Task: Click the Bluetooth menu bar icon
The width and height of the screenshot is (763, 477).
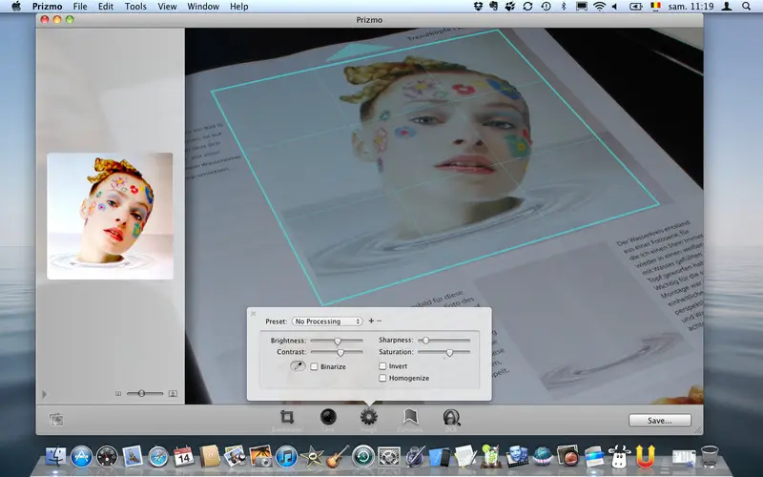Action: coord(564,7)
